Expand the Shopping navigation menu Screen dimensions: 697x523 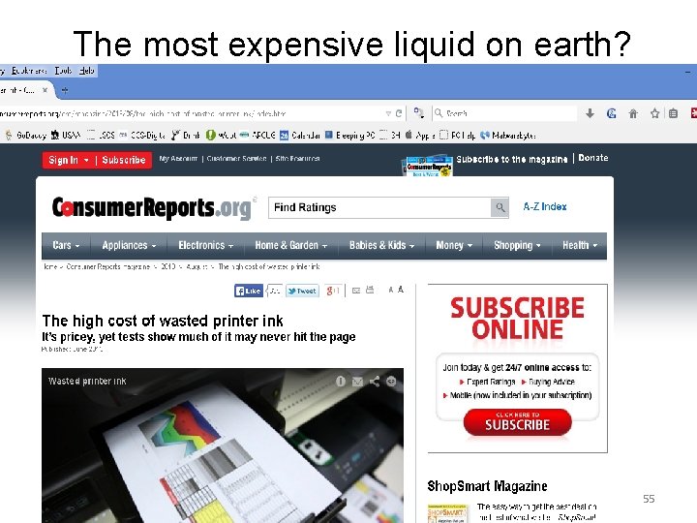point(517,245)
